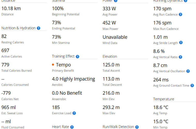Click the Unavailable wind data value
Screen dimensions: 196x129
[115, 37]
